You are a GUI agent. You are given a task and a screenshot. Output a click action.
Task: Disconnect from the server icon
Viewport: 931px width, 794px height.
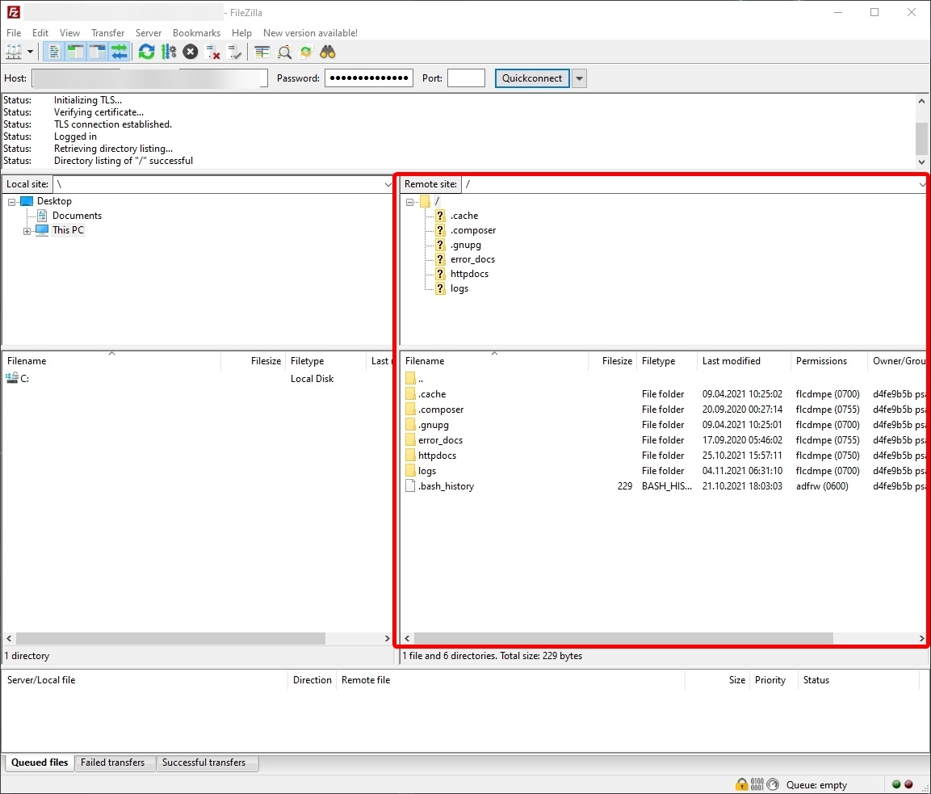click(213, 53)
